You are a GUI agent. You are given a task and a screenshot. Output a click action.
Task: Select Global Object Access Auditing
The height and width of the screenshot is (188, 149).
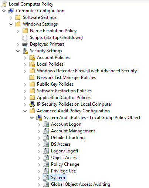click(81, 184)
